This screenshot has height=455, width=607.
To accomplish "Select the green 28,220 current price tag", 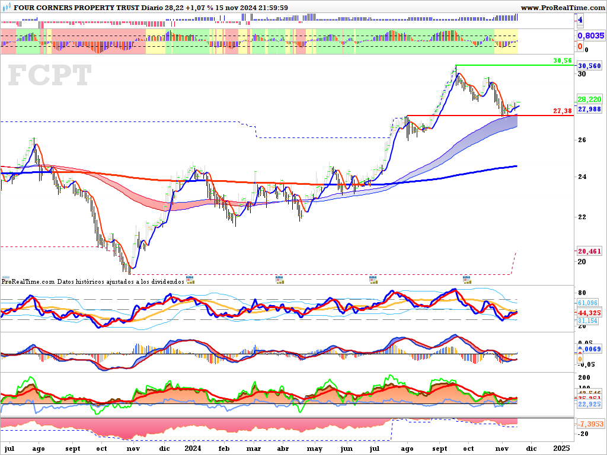I will [590, 100].
